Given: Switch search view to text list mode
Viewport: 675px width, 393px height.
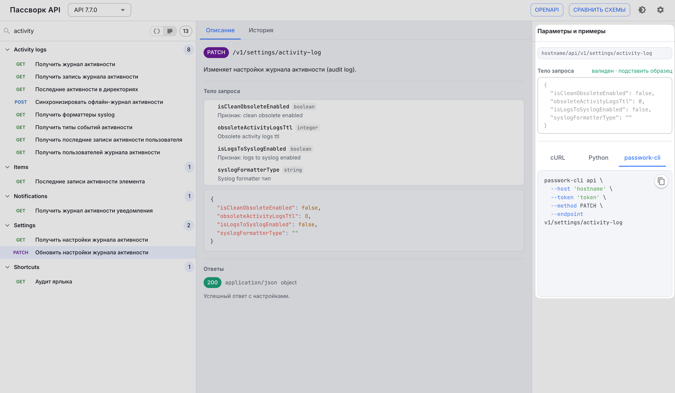Looking at the screenshot, I should [170, 31].
